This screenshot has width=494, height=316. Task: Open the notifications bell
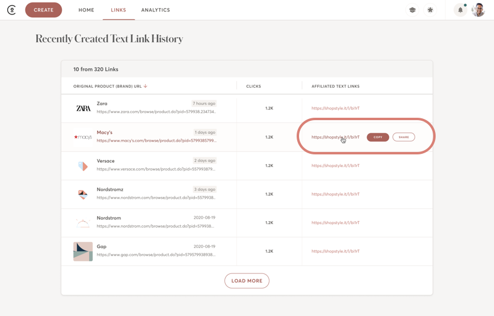coord(460,10)
